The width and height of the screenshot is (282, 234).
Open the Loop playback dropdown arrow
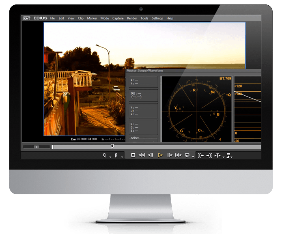193,157
